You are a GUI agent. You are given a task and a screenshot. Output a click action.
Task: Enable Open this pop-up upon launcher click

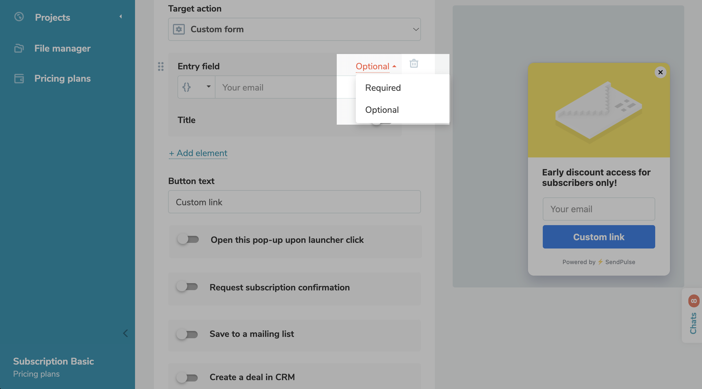point(188,239)
